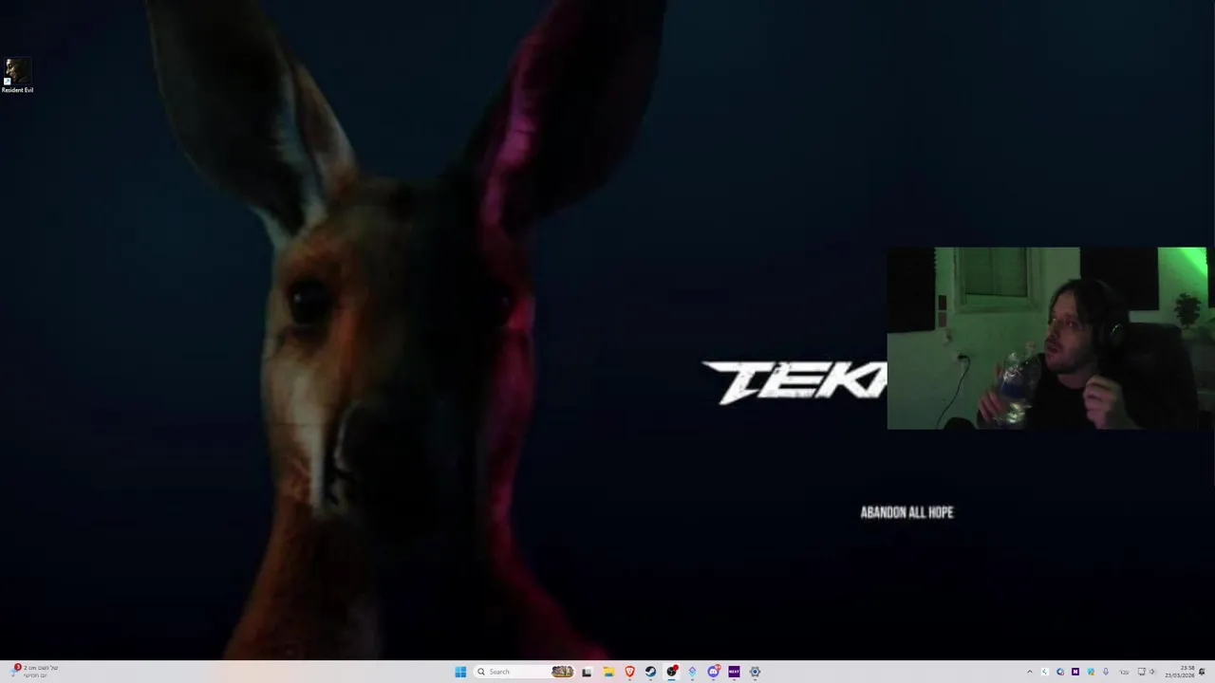Click the blue circular tray icon
1215x683 pixels.
click(x=1060, y=672)
